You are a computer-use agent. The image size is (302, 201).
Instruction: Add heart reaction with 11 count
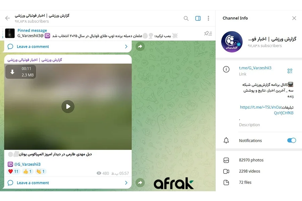point(13,172)
